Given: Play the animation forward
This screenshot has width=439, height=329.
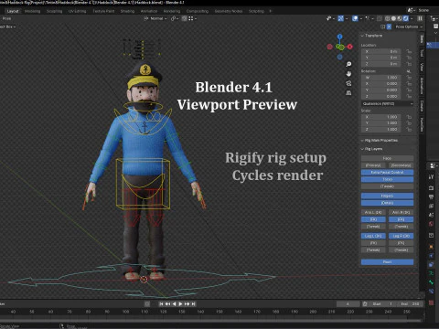Looking at the screenshot, I should (180, 304).
